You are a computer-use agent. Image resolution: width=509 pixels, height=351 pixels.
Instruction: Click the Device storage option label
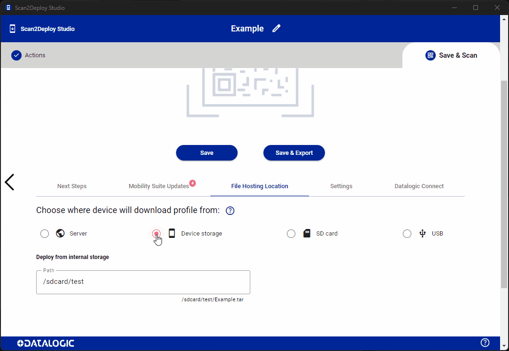(x=201, y=234)
